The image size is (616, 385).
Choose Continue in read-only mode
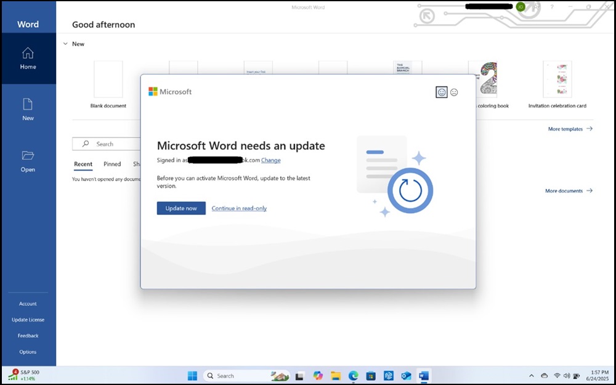[x=239, y=208]
